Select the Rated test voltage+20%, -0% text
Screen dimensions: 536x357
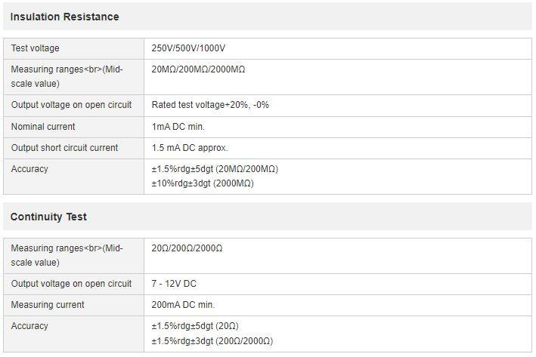210,105
